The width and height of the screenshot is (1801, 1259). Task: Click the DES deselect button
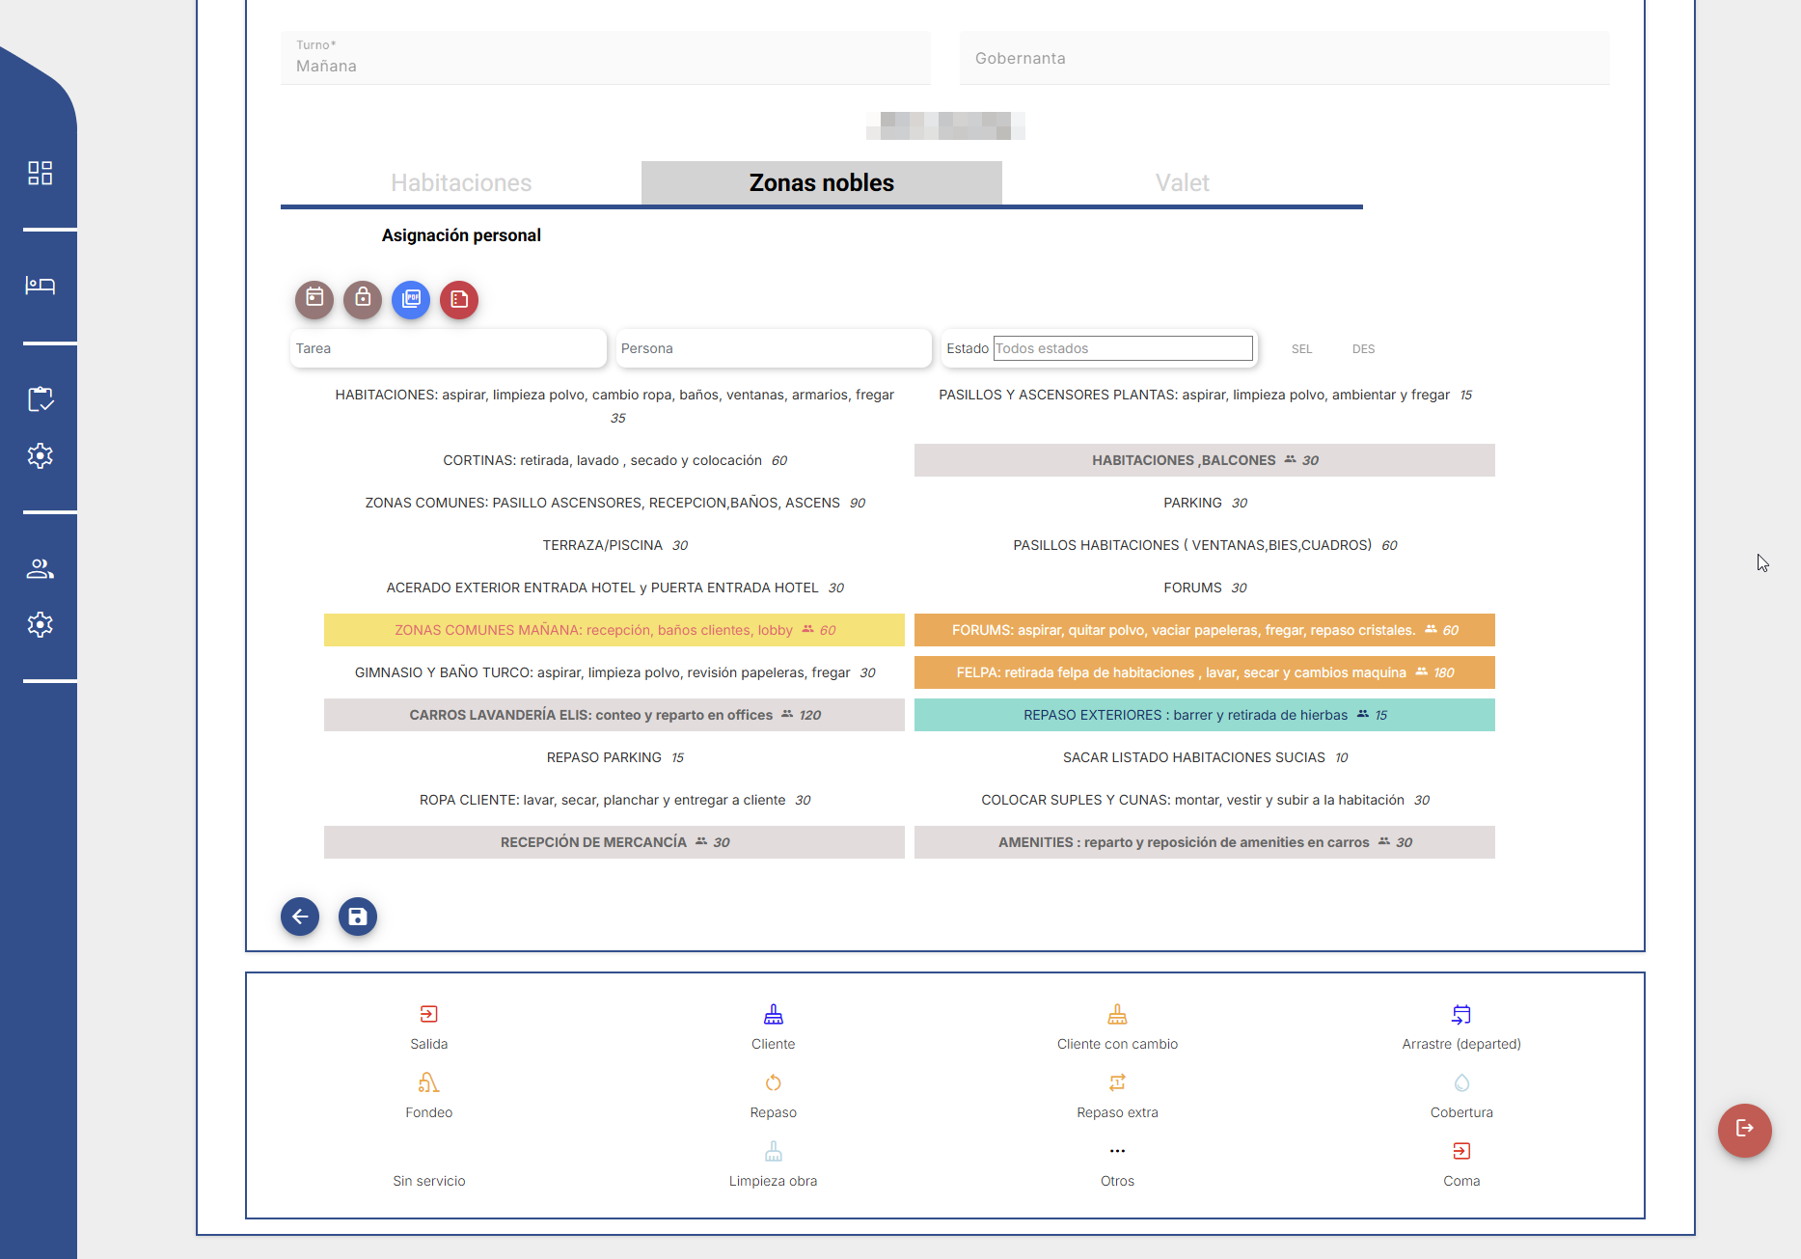(1363, 349)
